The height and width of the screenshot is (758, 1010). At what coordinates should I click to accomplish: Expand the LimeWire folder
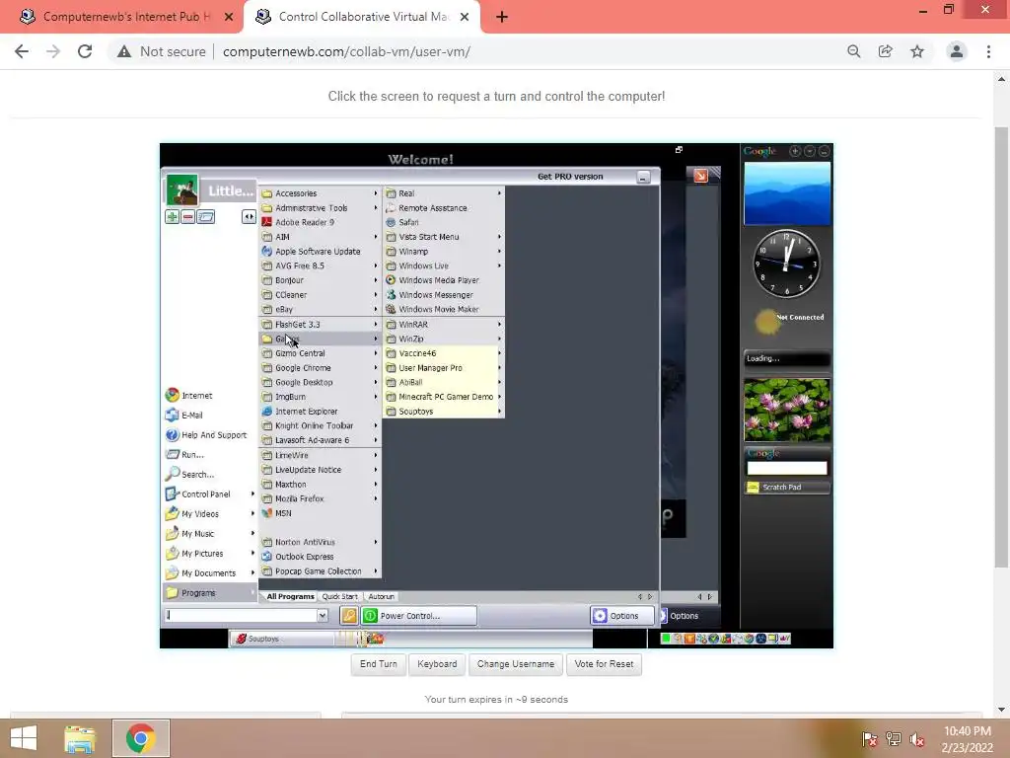[321, 455]
